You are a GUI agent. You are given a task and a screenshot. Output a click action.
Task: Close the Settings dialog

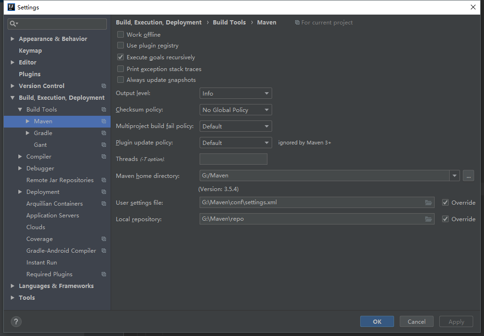point(473,7)
